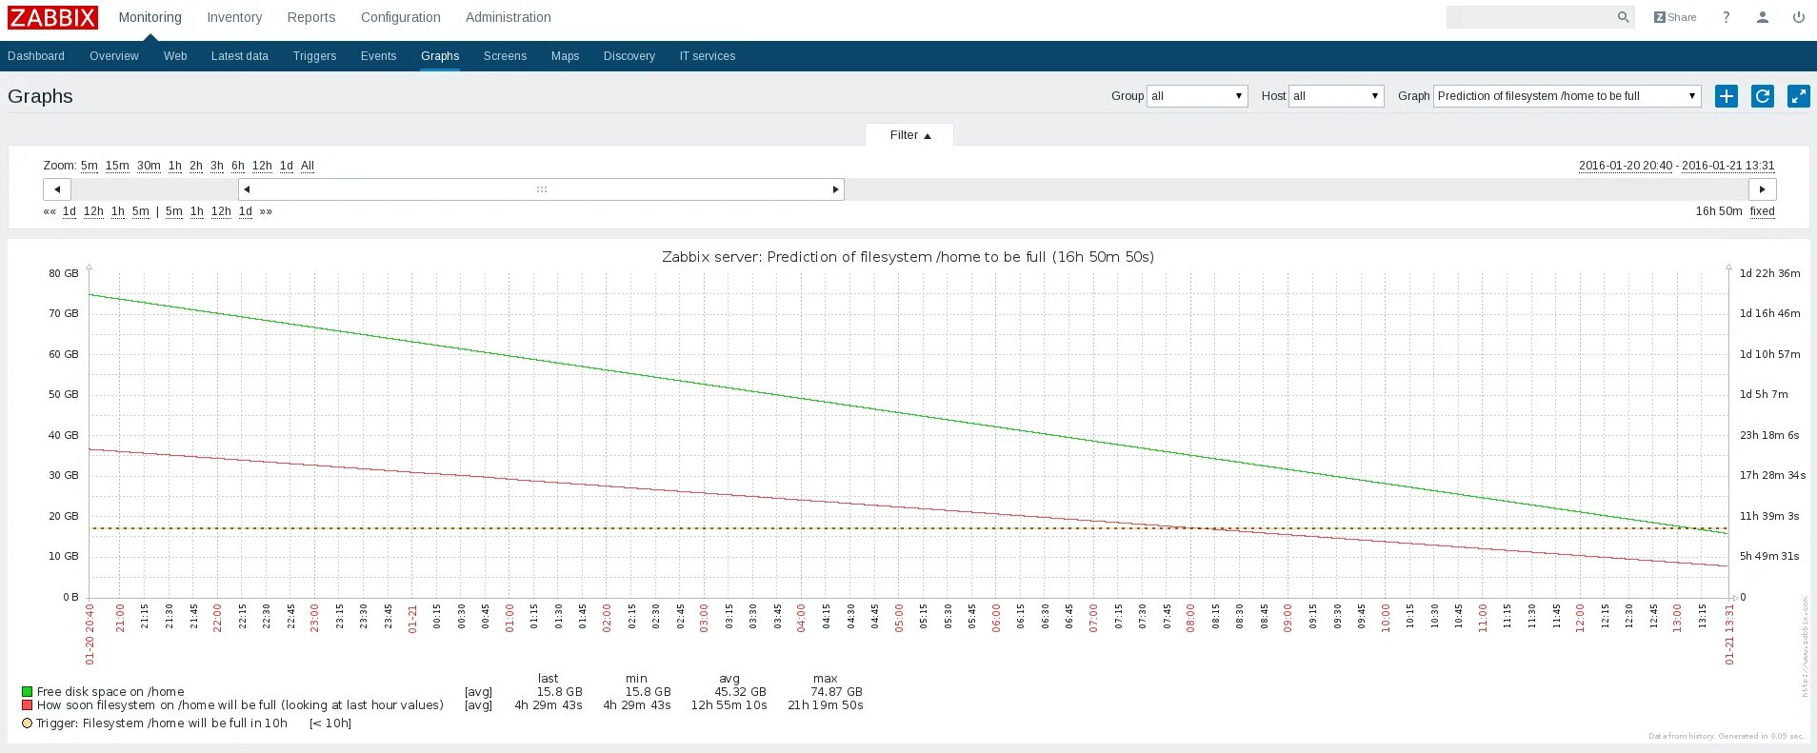
Task: Open the Screens submenu
Action: [505, 56]
